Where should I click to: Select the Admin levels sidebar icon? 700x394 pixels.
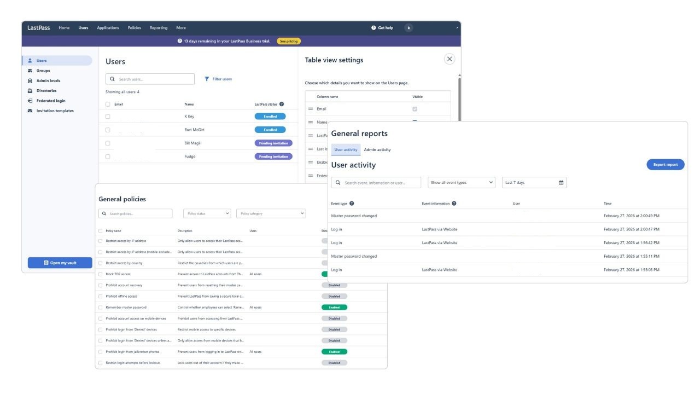pos(30,80)
